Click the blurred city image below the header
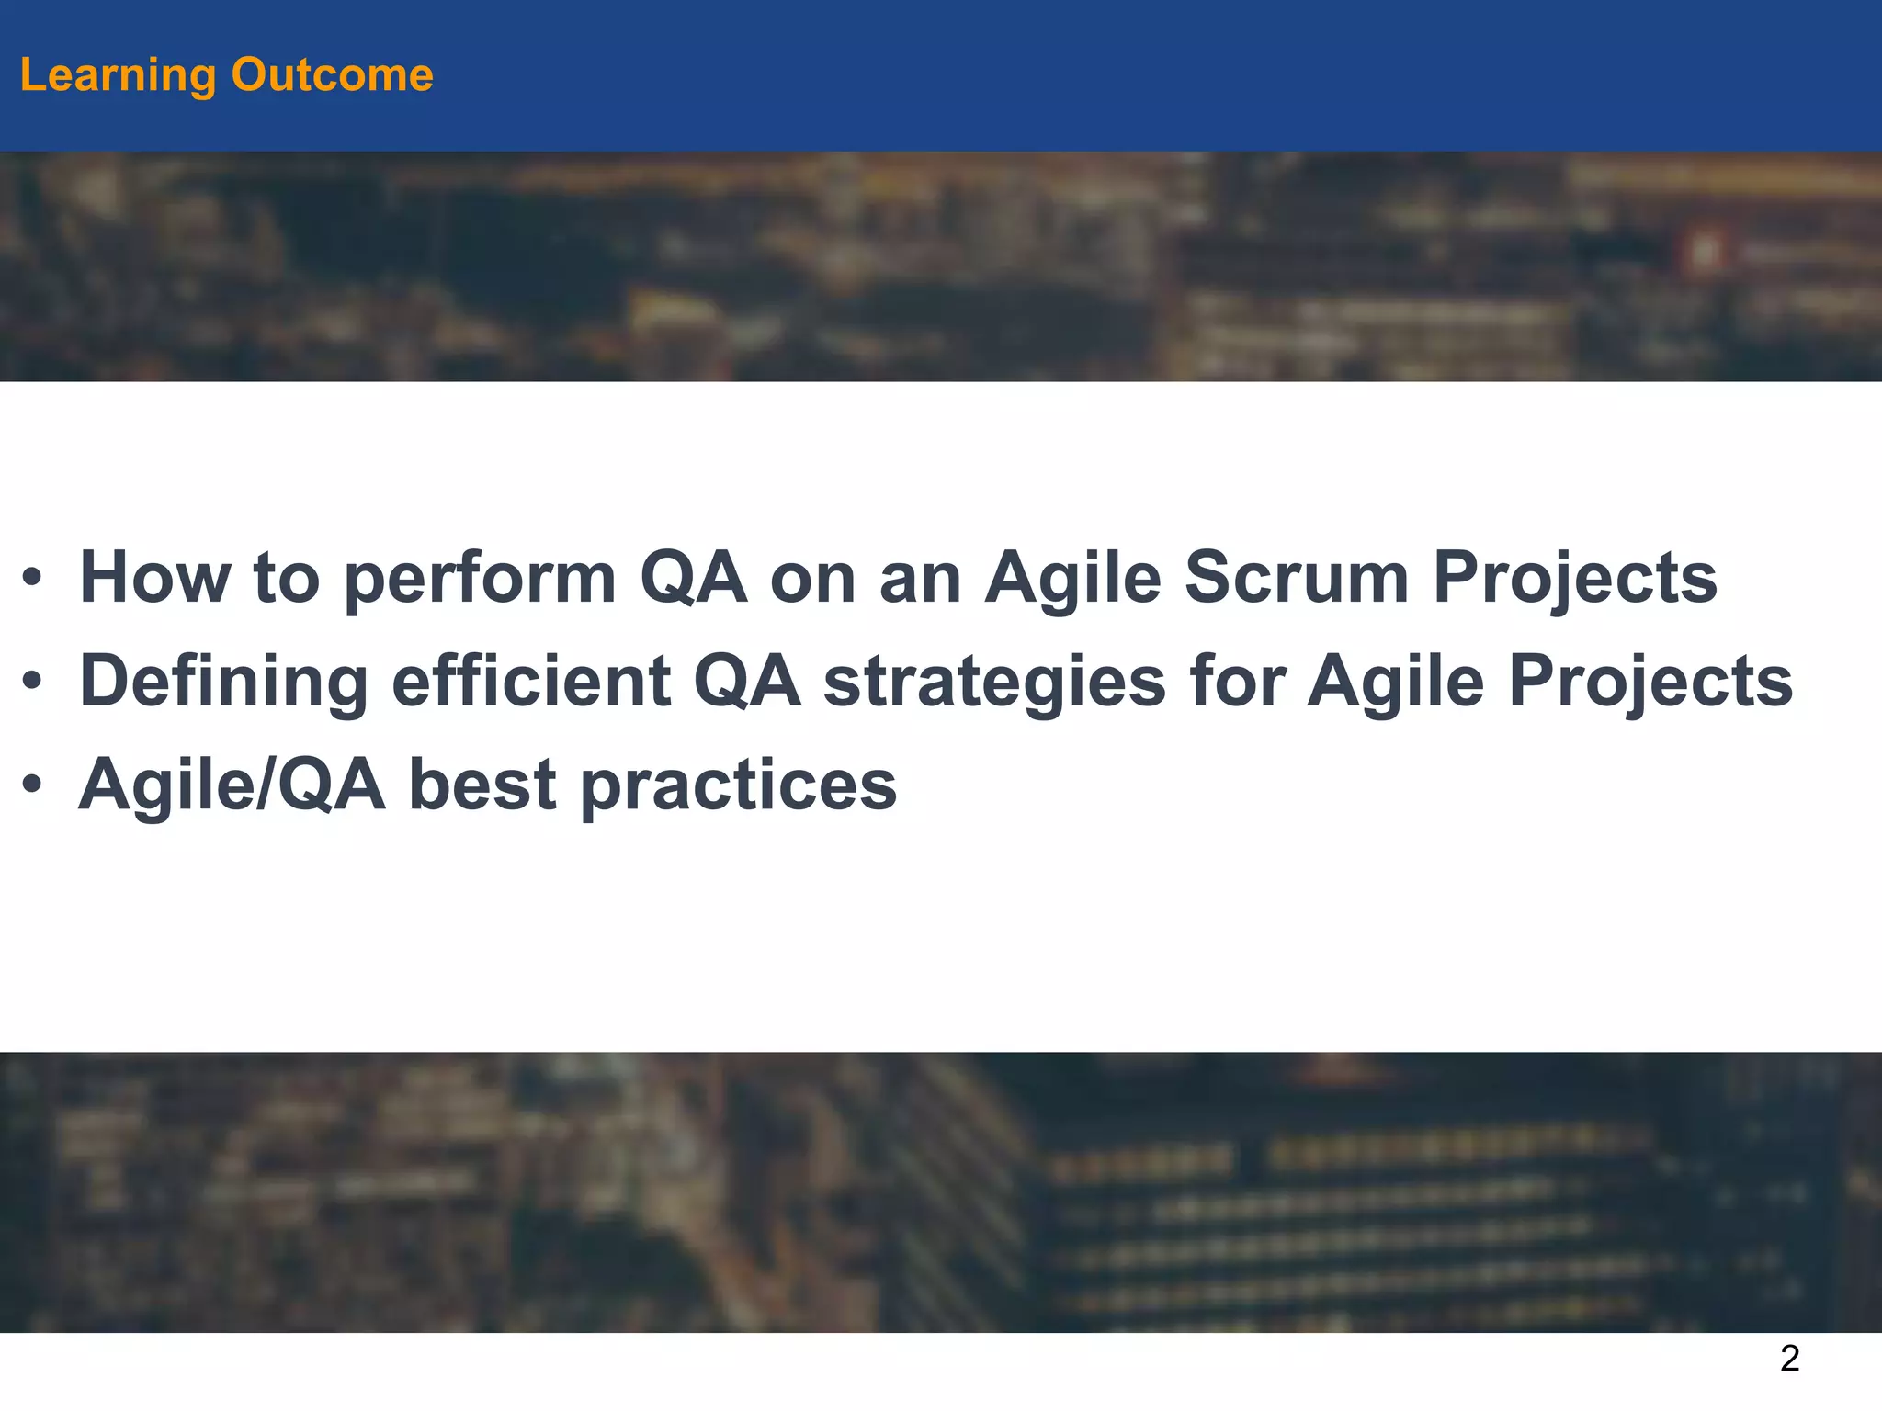1882x1411 pixels. [x=941, y=266]
